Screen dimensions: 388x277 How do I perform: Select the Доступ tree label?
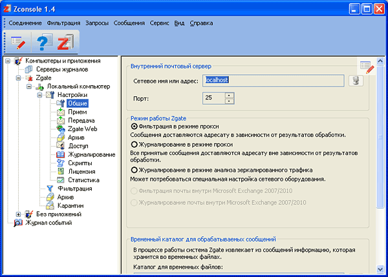point(78,146)
